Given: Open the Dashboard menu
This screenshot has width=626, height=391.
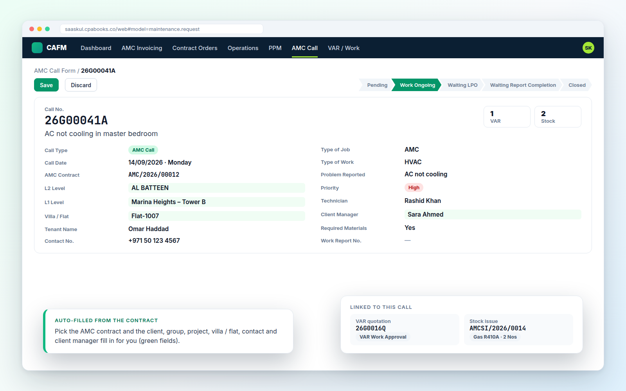Looking at the screenshot, I should [x=96, y=48].
